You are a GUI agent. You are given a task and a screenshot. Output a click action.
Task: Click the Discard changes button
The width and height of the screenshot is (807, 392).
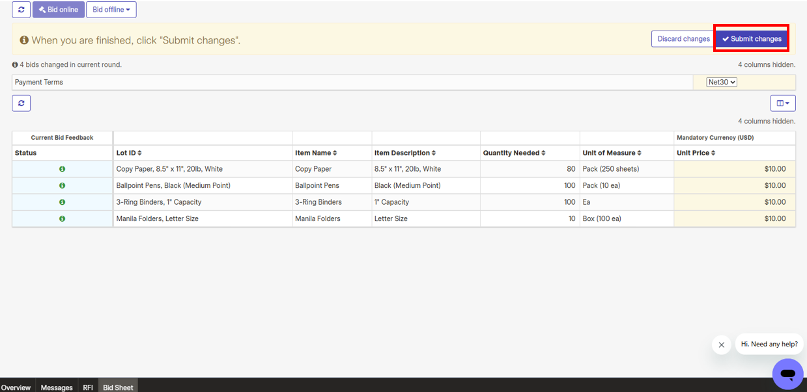(682, 38)
